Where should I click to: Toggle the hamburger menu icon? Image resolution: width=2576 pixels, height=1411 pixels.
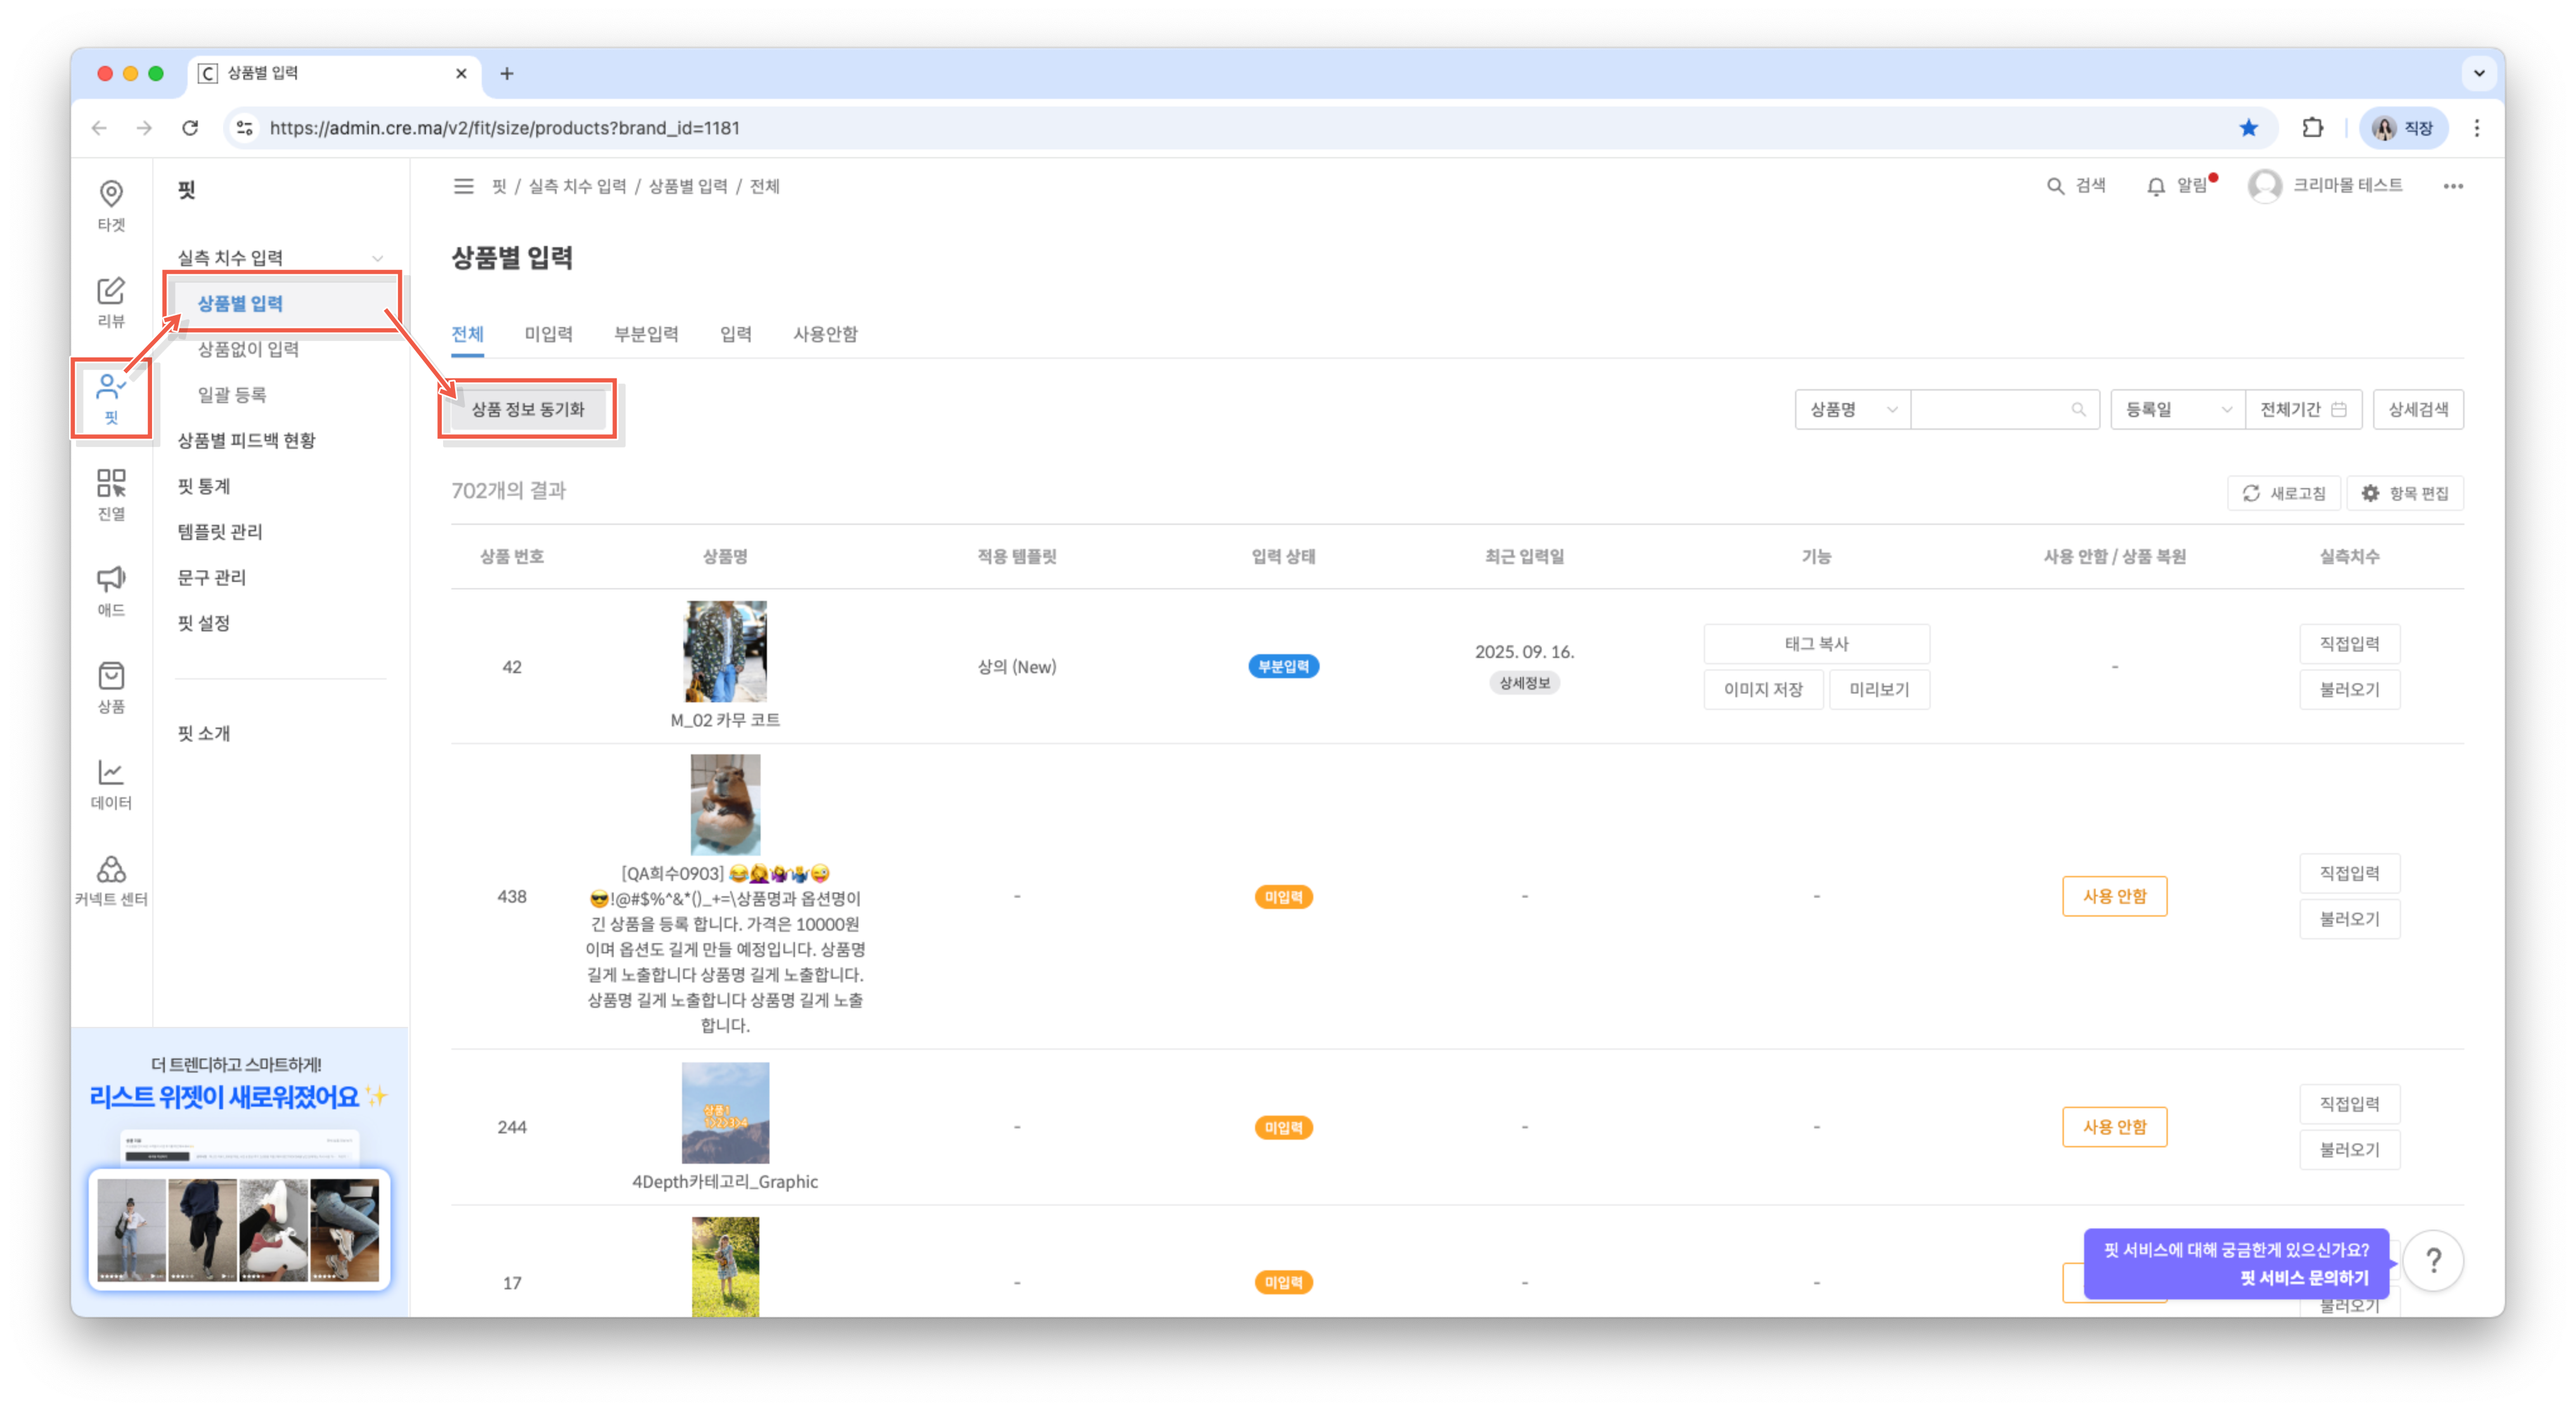coord(463,186)
